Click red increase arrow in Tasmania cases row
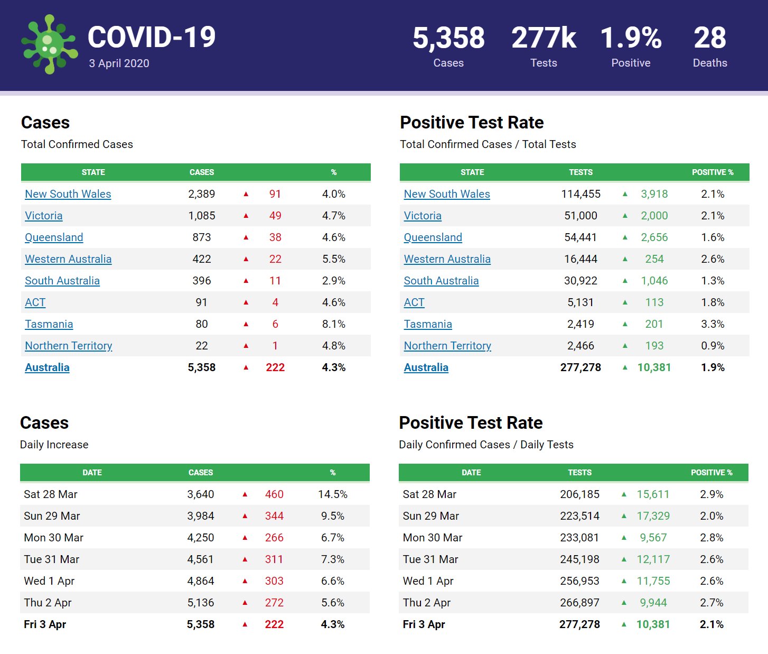This screenshot has height=654, width=768. click(246, 324)
